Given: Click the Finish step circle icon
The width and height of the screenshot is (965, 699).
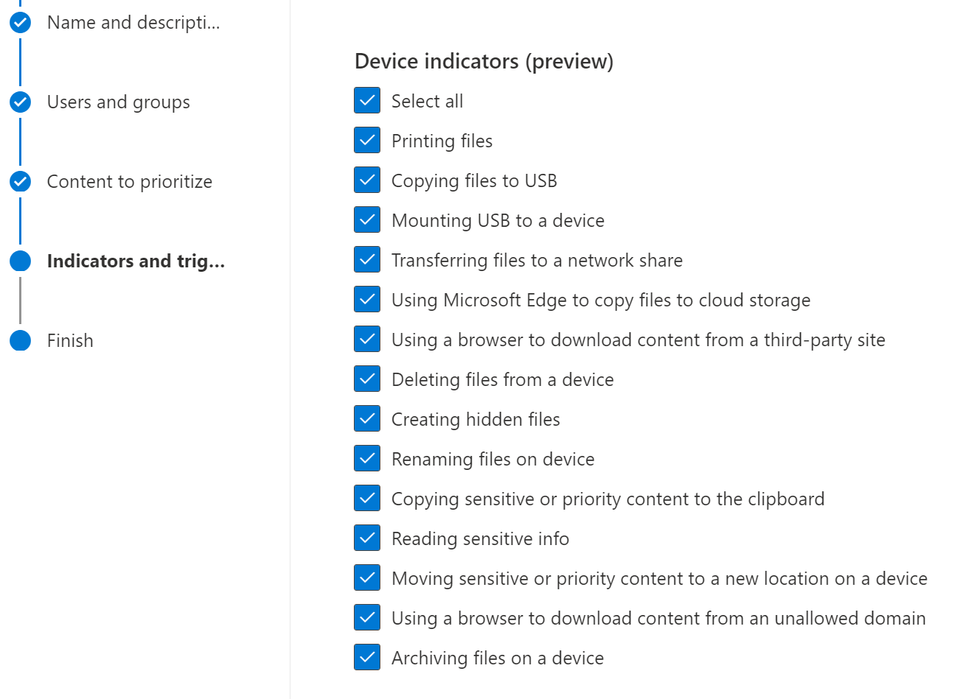Looking at the screenshot, I should tap(21, 341).
